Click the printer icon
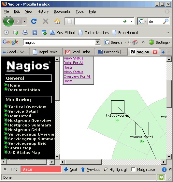Screen dimensions: 173x182 (x=25, y=32)
